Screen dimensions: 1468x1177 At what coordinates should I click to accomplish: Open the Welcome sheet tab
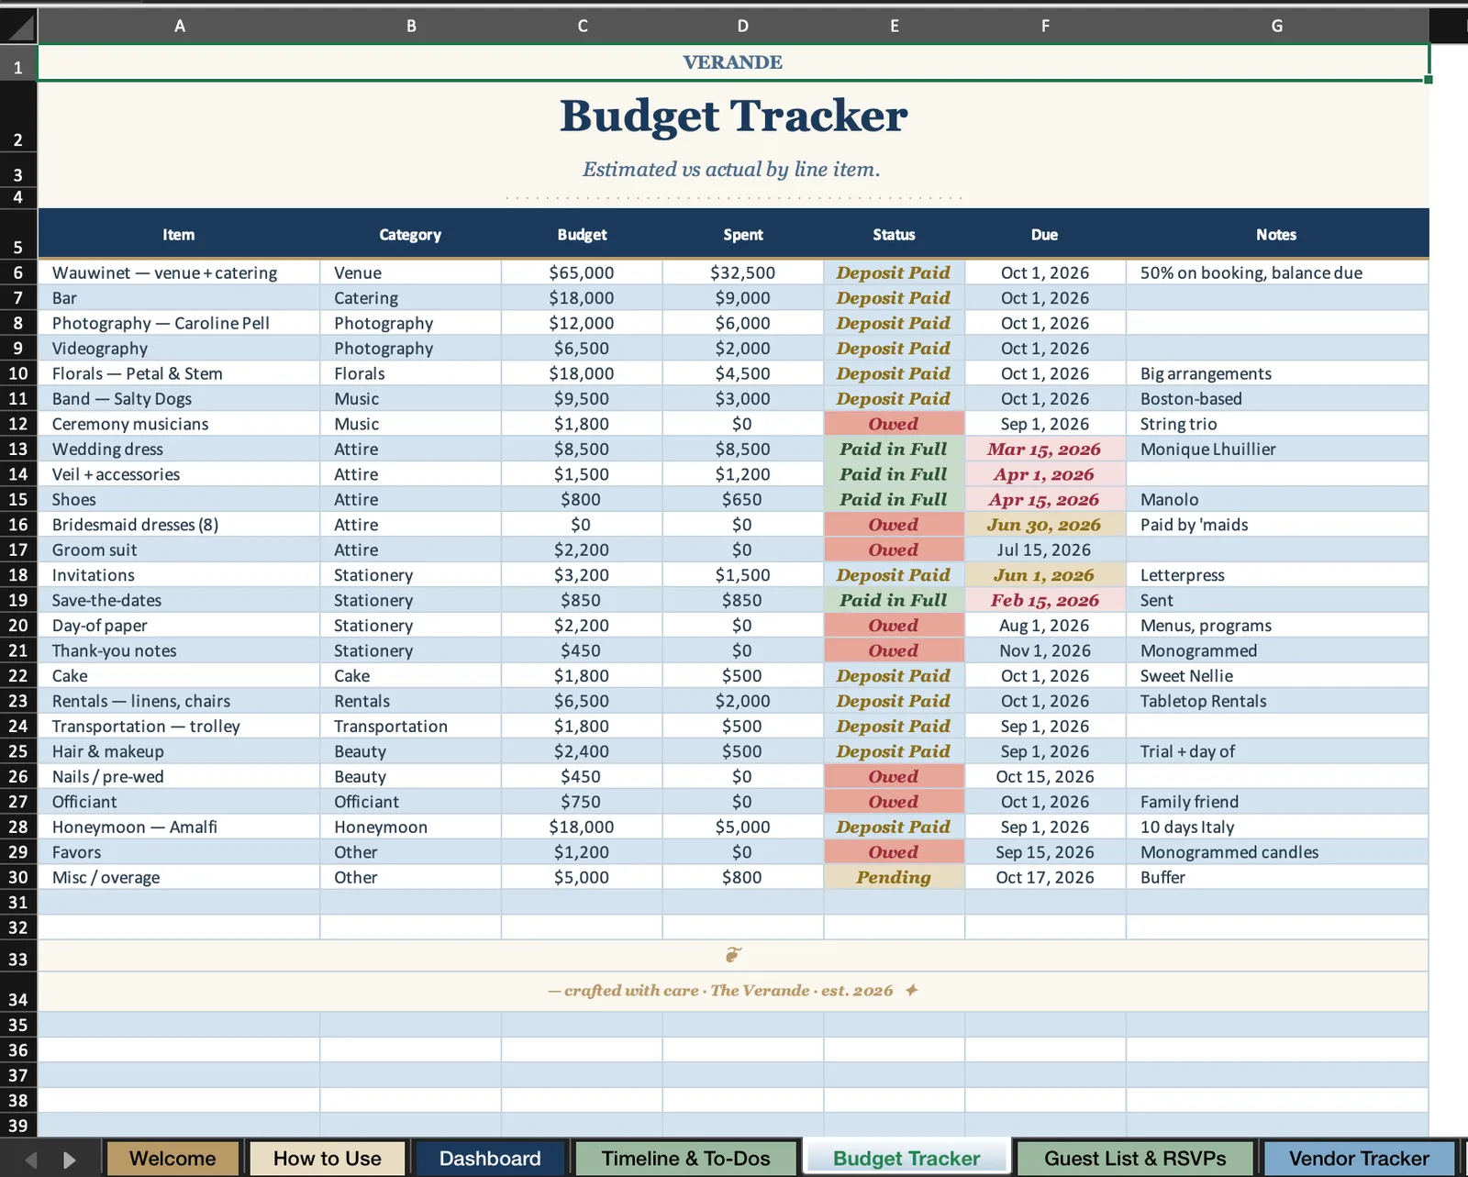pyautogui.click(x=172, y=1159)
